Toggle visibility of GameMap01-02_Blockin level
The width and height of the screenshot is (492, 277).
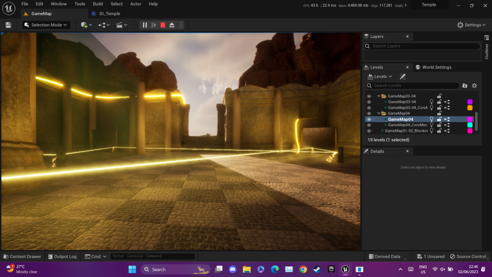tap(369, 131)
